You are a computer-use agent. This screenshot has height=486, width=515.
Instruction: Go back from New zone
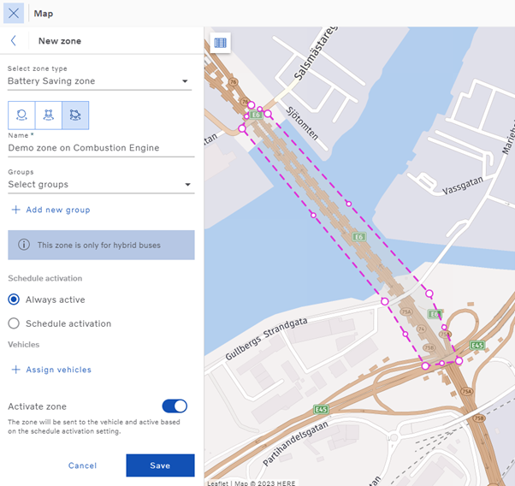(14, 41)
